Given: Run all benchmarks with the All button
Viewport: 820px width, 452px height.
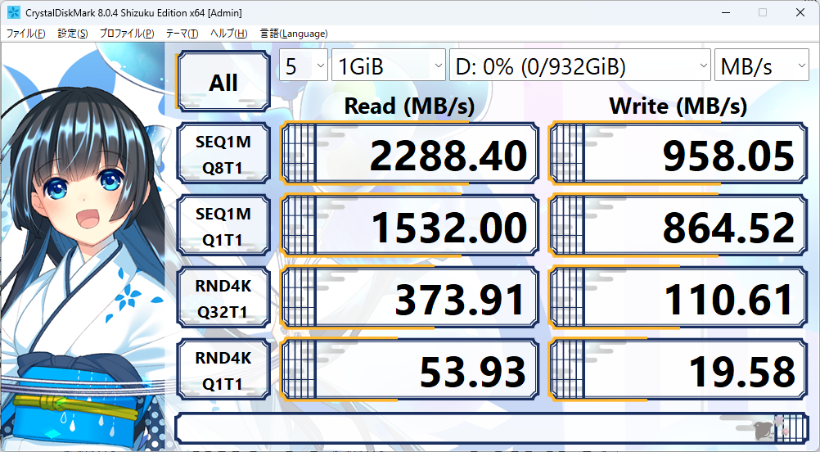Looking at the screenshot, I should (223, 82).
